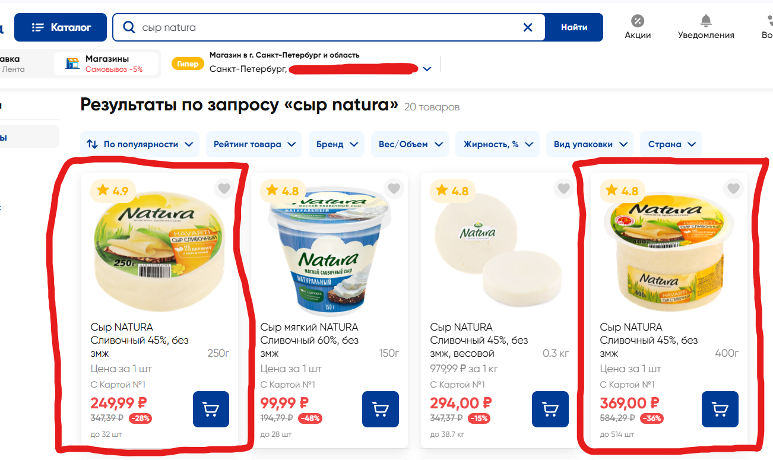Favorite the 250g Natura cheese with heart

click(223, 189)
